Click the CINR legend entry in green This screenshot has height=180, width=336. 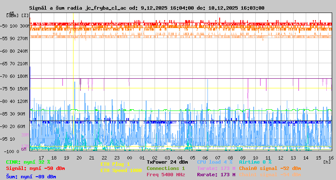pyautogui.click(x=28, y=162)
